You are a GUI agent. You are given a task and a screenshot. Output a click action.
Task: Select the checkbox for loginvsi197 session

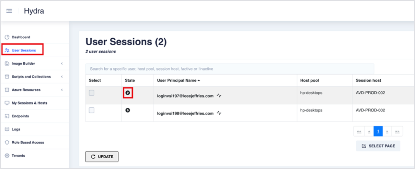(92, 93)
